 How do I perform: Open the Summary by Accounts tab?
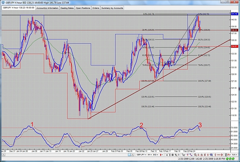tap(112, 8)
